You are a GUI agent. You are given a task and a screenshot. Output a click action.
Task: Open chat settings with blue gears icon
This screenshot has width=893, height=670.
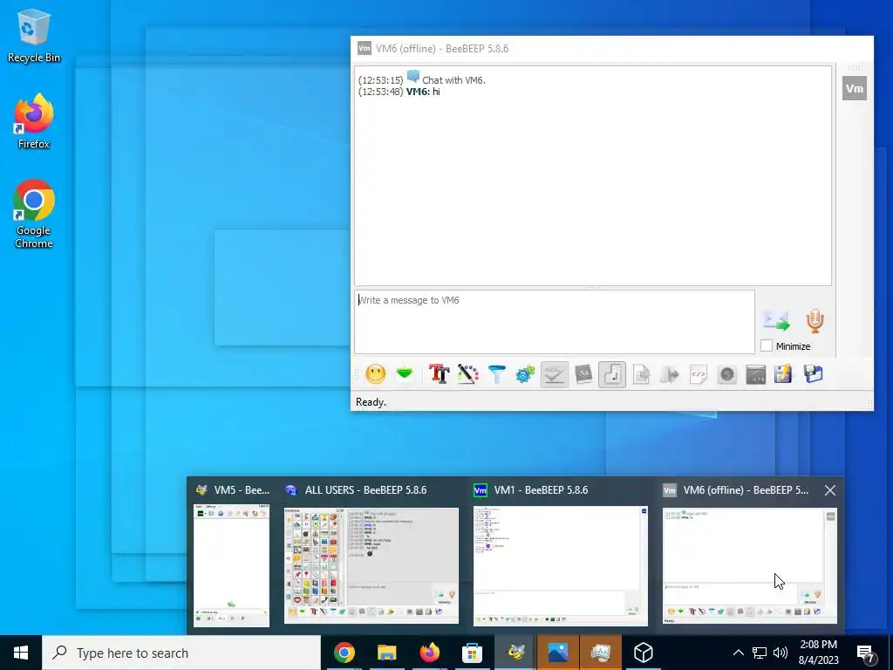click(525, 374)
